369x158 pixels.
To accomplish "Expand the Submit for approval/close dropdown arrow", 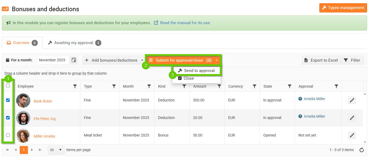I will click(x=217, y=60).
